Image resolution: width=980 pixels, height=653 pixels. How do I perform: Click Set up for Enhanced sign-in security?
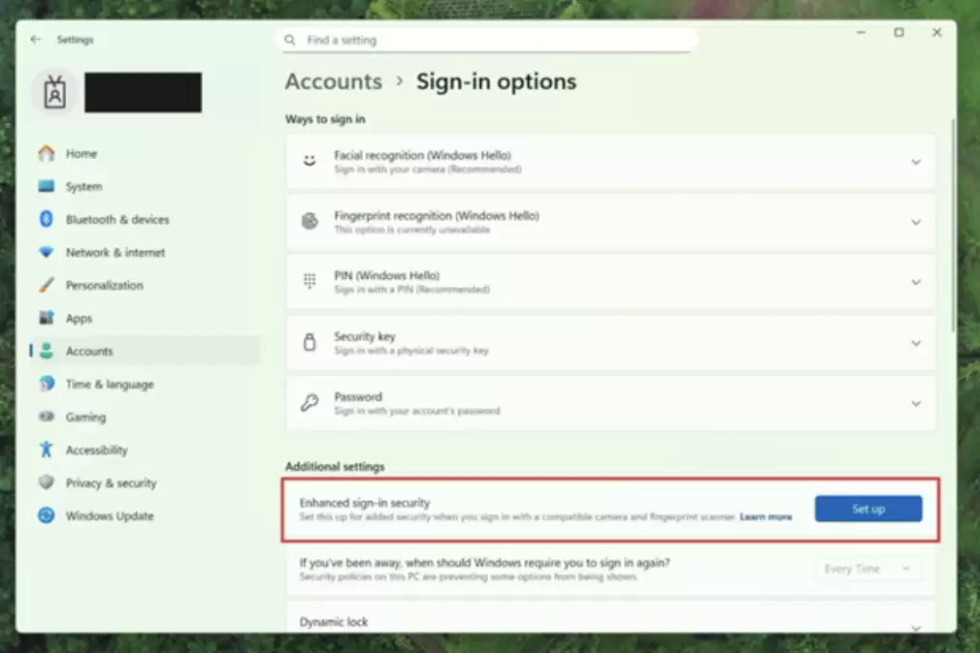click(x=867, y=508)
